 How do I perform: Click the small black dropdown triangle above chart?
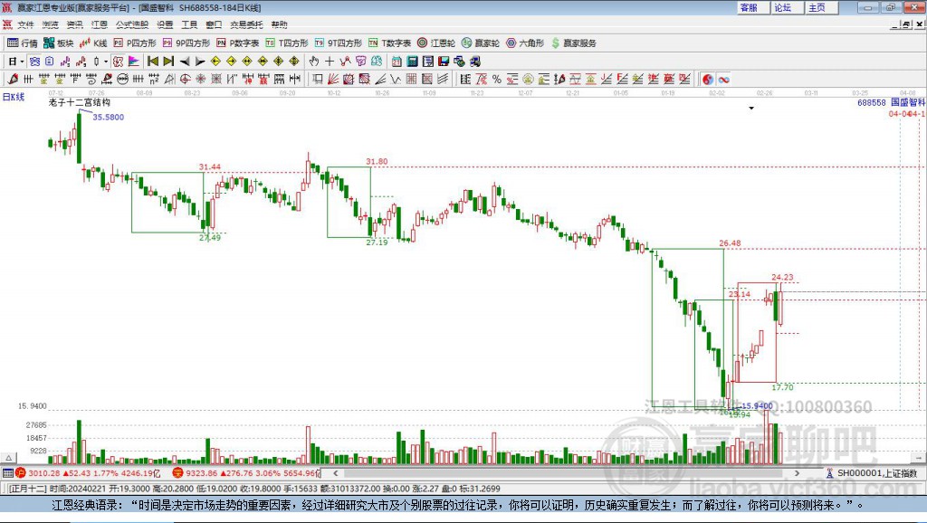[751, 109]
